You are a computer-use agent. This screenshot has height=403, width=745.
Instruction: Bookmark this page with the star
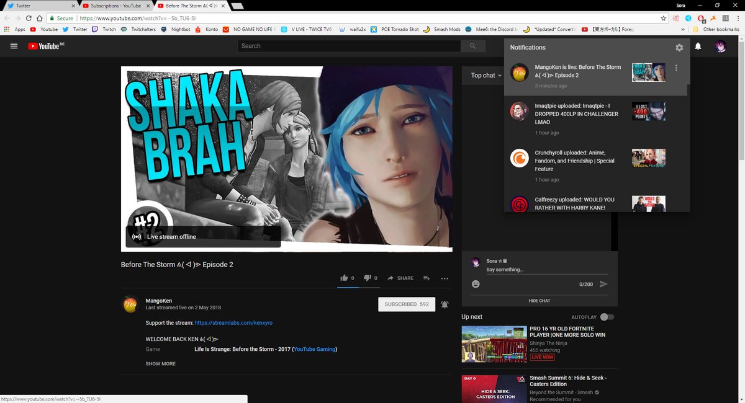[x=664, y=19]
